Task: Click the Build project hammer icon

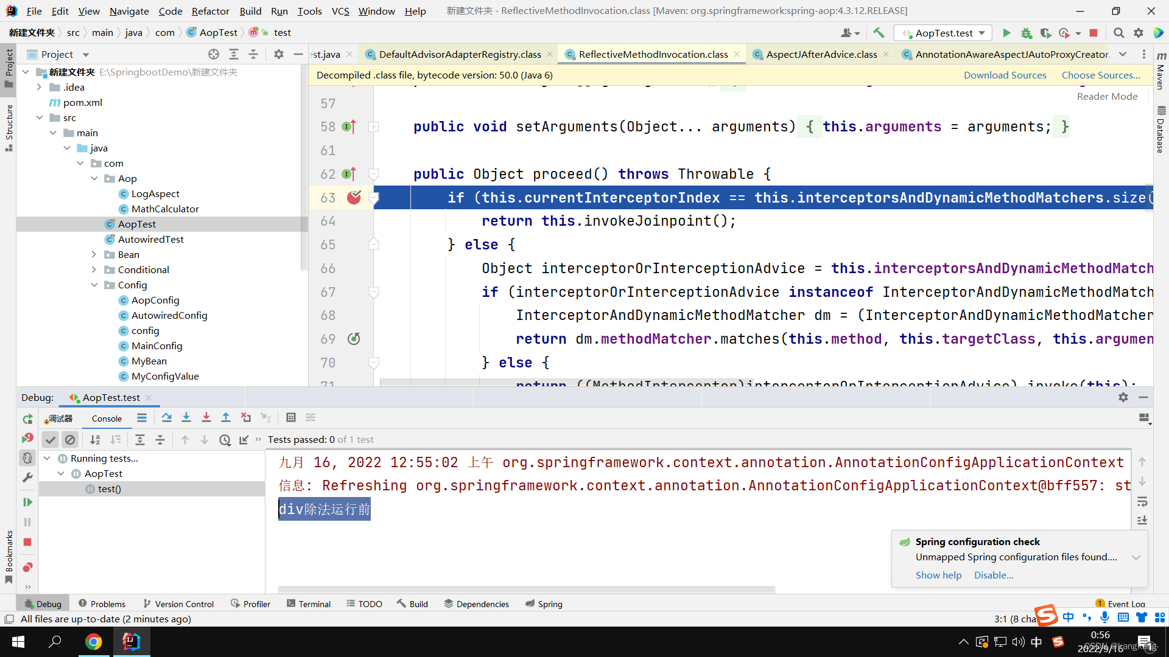Action: click(879, 33)
